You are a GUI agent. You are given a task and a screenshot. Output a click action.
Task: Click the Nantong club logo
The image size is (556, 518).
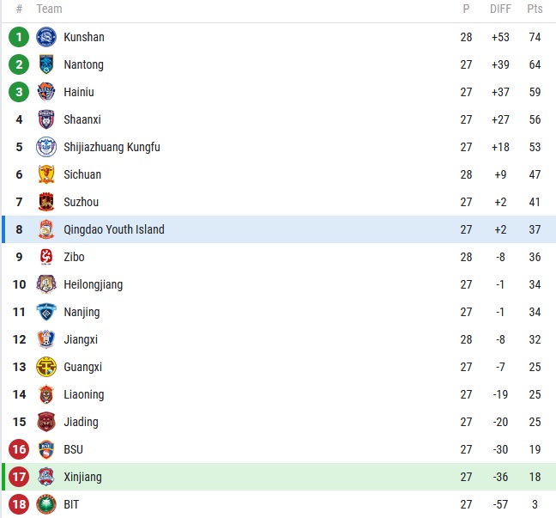coord(46,64)
